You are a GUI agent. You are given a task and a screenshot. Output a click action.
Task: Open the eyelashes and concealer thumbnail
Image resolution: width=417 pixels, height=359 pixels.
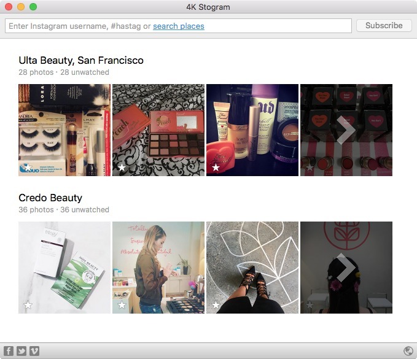(64, 130)
